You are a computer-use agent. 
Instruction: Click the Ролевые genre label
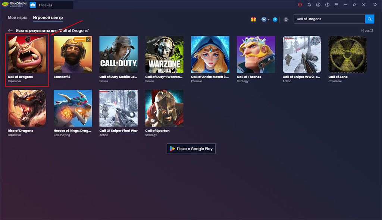tap(197, 81)
